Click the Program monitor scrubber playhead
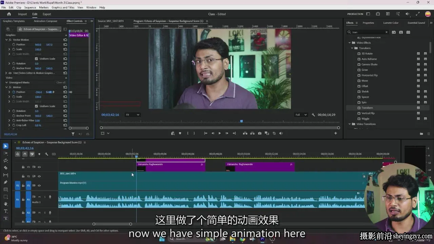 241,121
